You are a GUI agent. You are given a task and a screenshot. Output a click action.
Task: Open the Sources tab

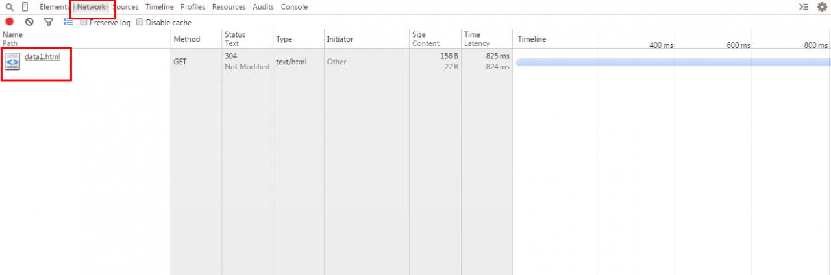125,7
